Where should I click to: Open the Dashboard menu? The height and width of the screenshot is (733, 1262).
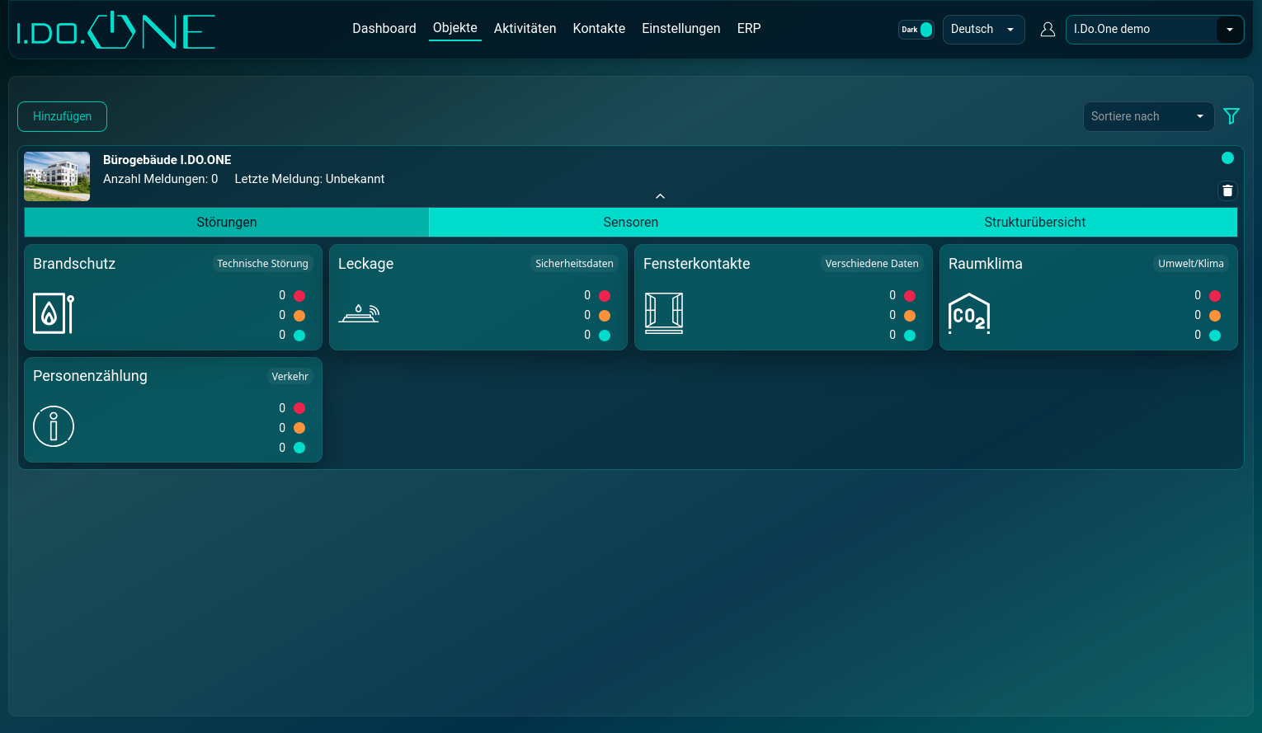coord(384,28)
